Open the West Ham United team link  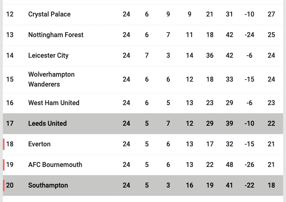tap(54, 103)
